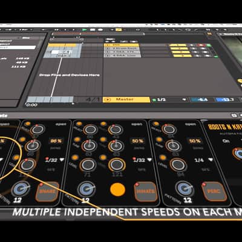The height and width of the screenshot is (242, 242).
Task: Click the Hihats module blue Pattern knob
Action: tap(87, 189)
